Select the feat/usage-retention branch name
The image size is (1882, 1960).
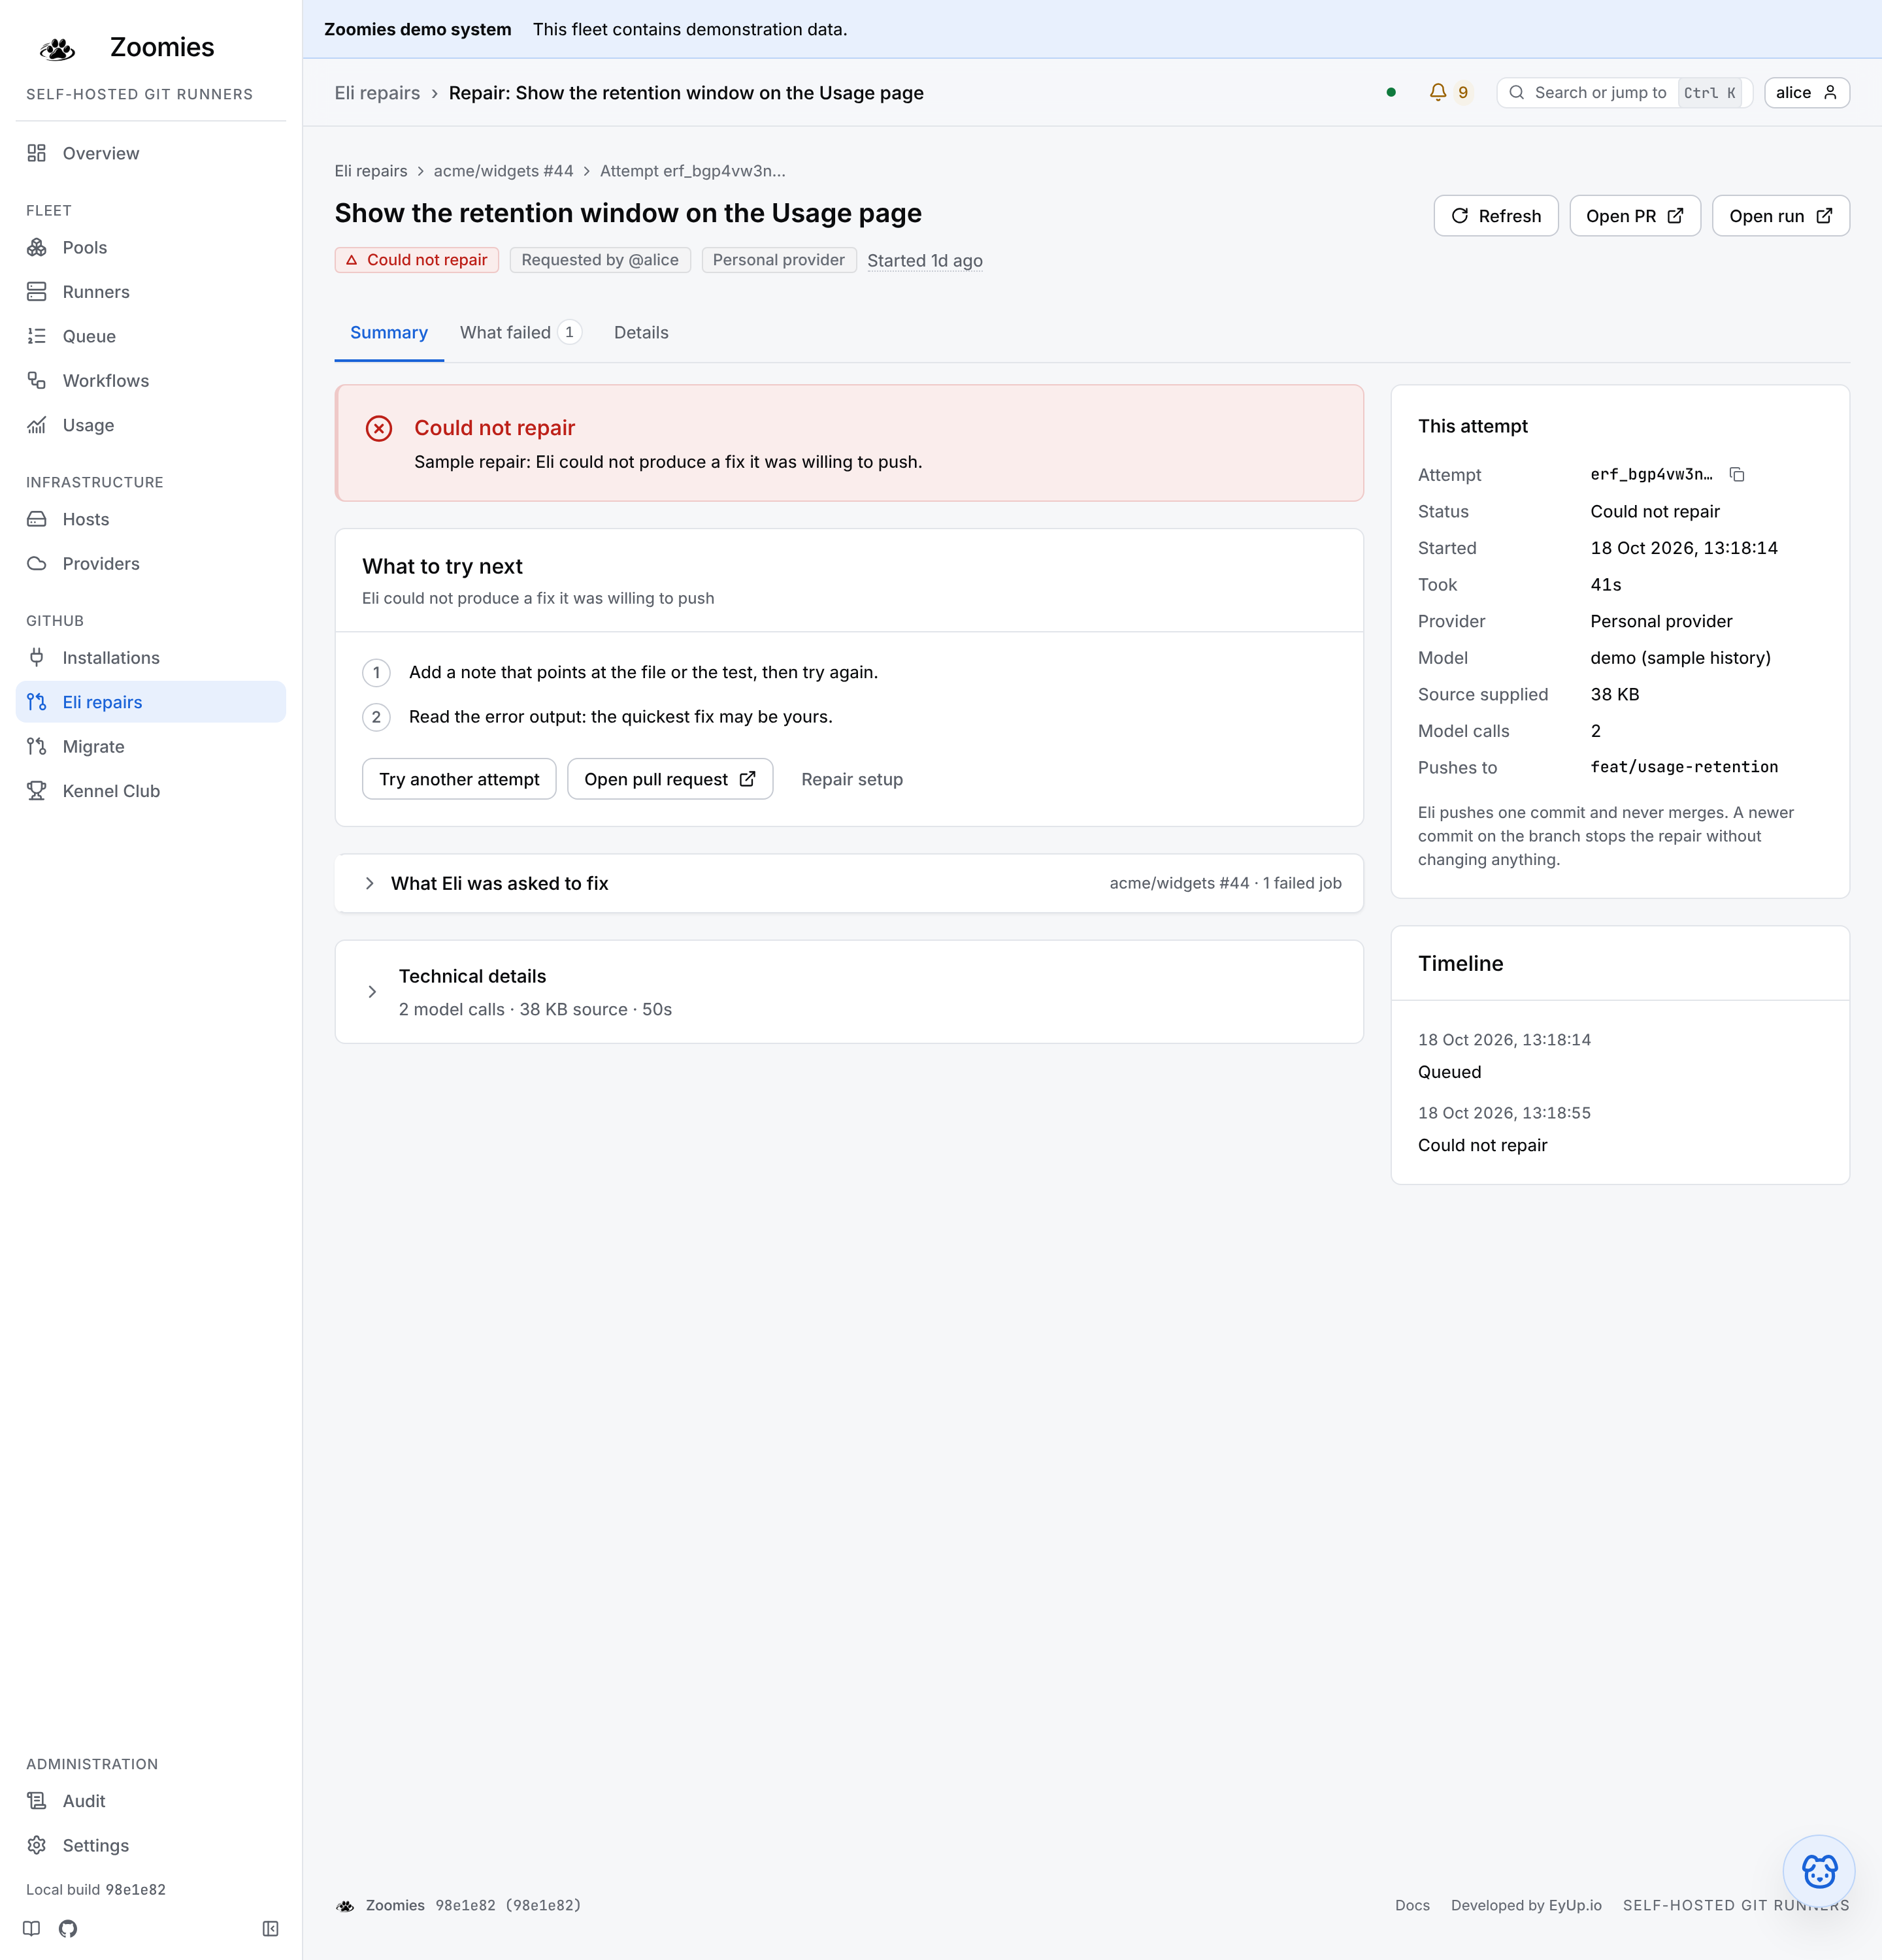tap(1684, 767)
